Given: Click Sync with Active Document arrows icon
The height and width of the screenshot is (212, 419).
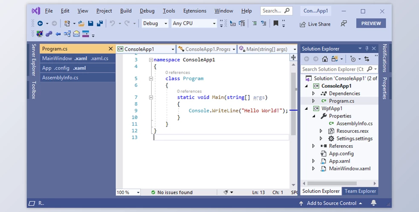Looking at the screenshot, I should click(367, 59).
